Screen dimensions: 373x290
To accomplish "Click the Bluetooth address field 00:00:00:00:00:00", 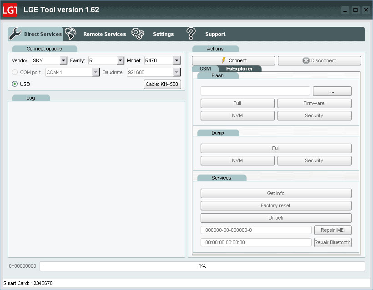I will (256, 242).
